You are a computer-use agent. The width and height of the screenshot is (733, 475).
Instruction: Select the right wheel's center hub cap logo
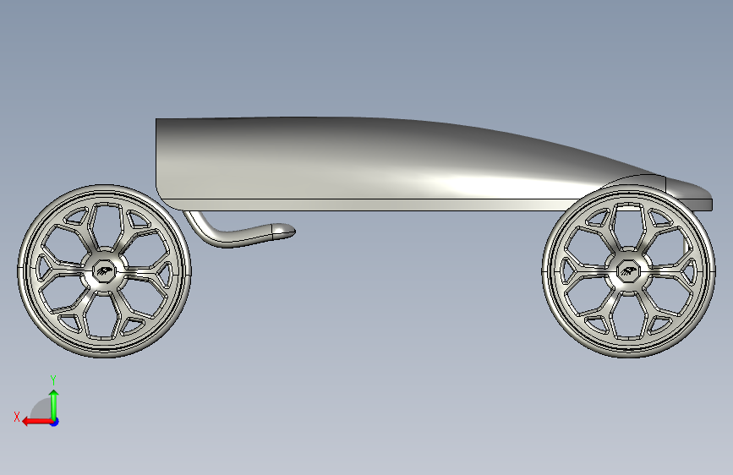tap(629, 271)
